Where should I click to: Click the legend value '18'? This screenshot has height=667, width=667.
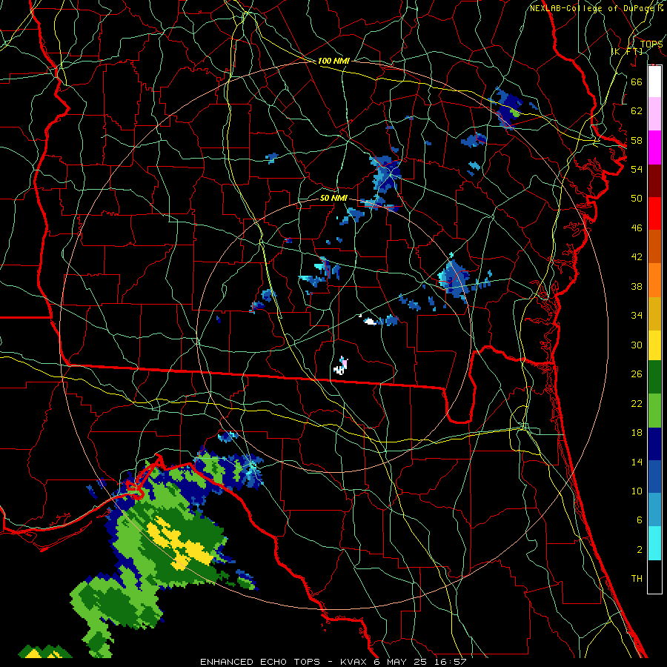(x=637, y=433)
